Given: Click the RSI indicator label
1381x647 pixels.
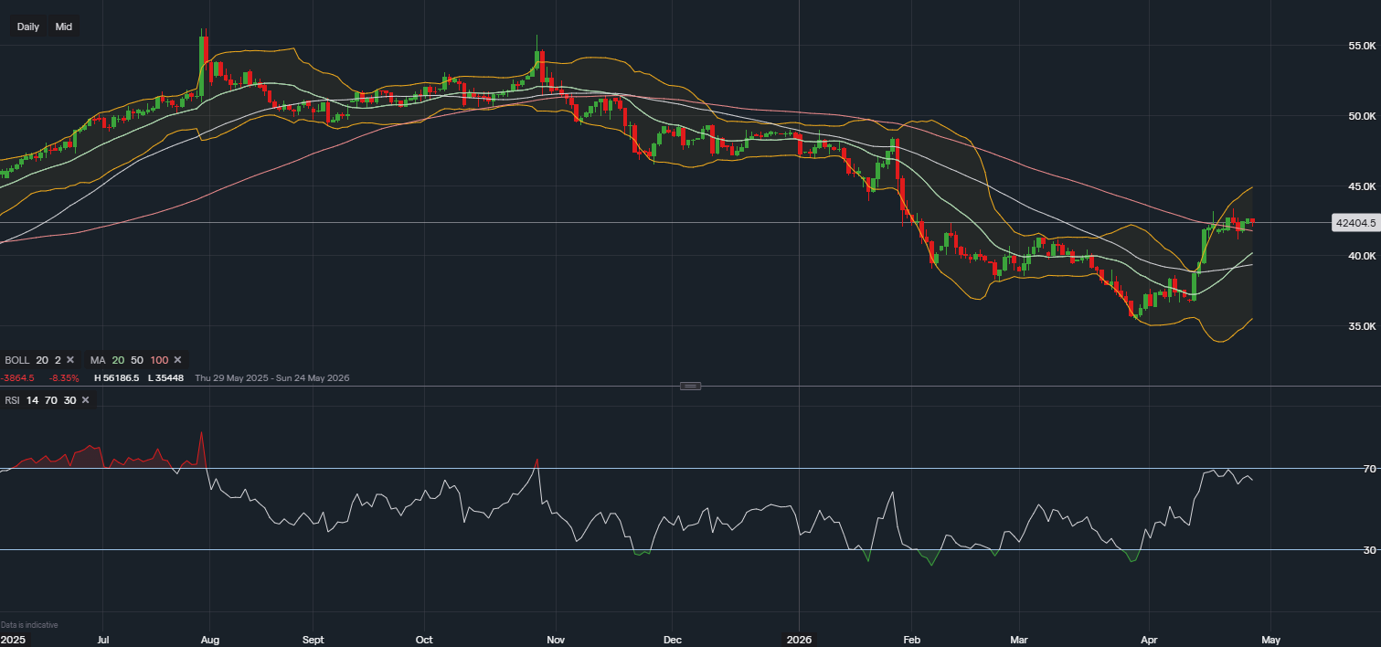Looking at the screenshot, I should click(x=13, y=400).
